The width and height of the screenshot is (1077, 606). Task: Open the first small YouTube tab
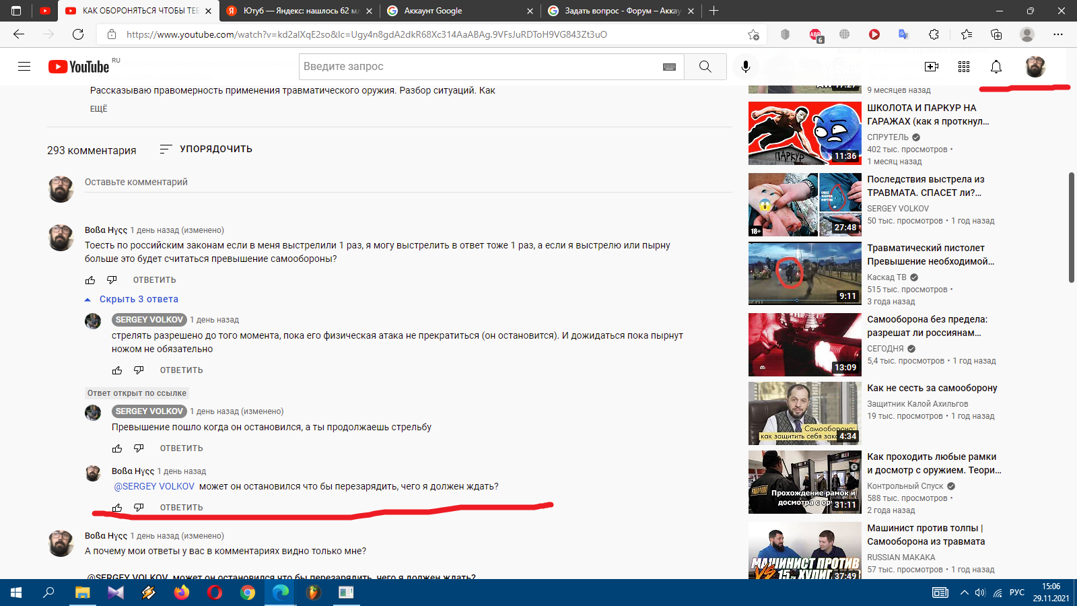coord(45,11)
